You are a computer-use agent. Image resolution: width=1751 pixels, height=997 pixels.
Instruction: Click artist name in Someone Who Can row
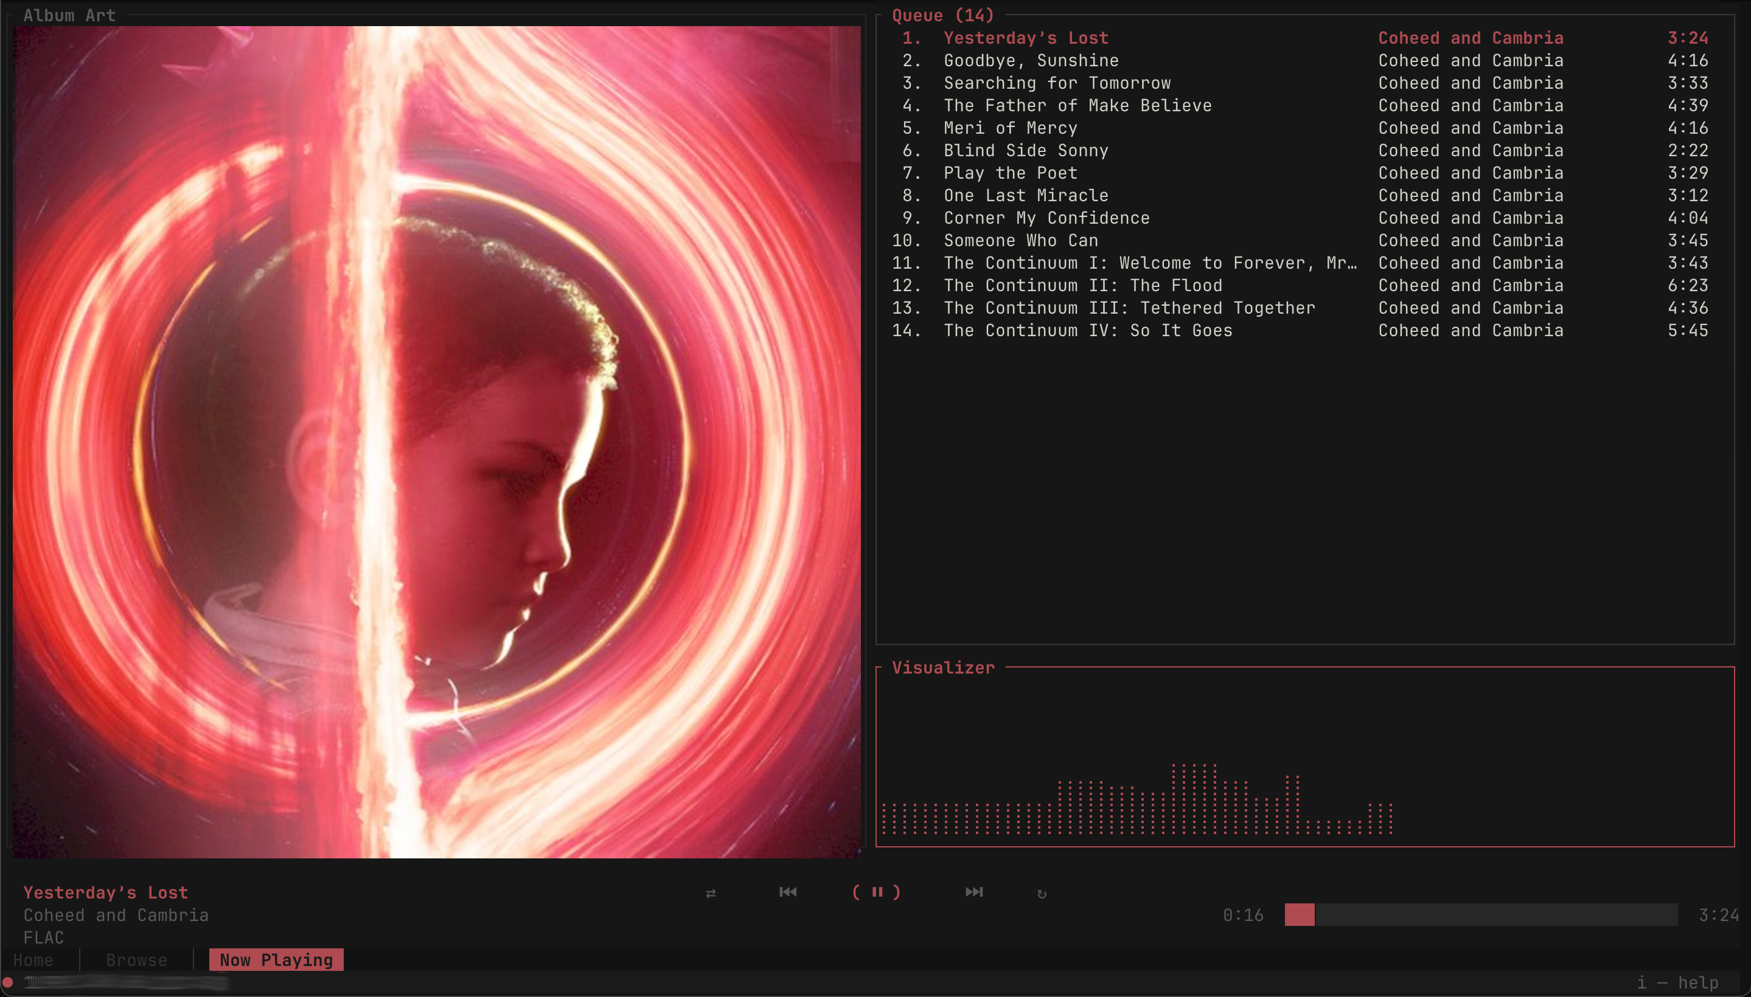pos(1471,241)
